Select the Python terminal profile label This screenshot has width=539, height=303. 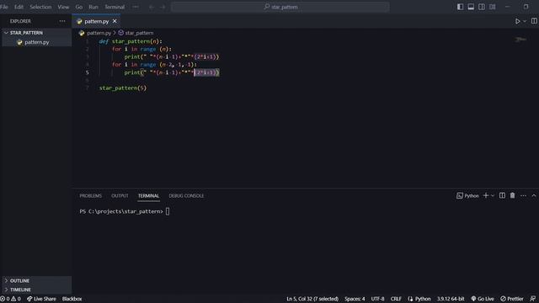click(x=467, y=196)
